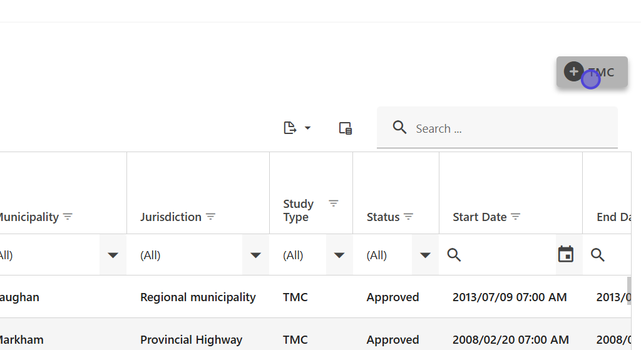Expand the Municipality filter dropdown arrow
The width and height of the screenshot is (641, 350).
coord(113,255)
